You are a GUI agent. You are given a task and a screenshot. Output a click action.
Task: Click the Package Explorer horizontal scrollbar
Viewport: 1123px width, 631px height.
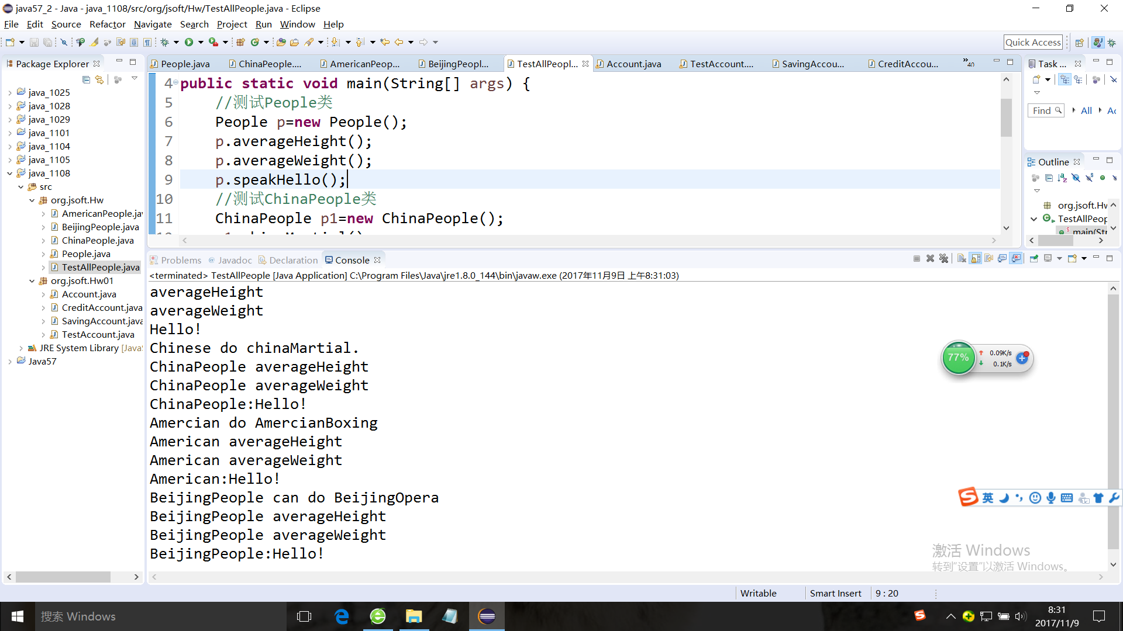[63, 577]
